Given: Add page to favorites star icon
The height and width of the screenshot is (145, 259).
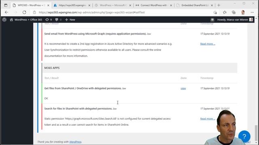Looking at the screenshot, I should pyautogui.click(x=215, y=12).
